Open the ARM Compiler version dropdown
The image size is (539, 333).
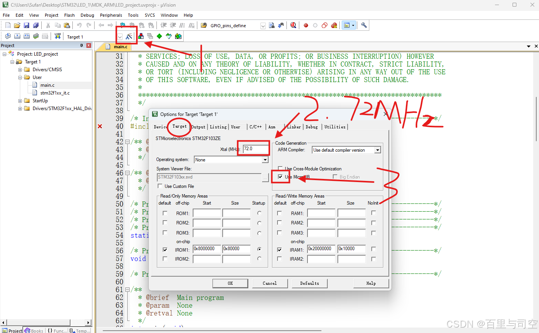377,150
